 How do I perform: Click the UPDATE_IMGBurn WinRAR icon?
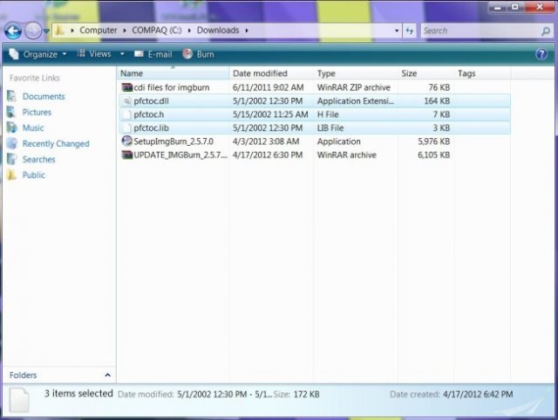tap(126, 155)
